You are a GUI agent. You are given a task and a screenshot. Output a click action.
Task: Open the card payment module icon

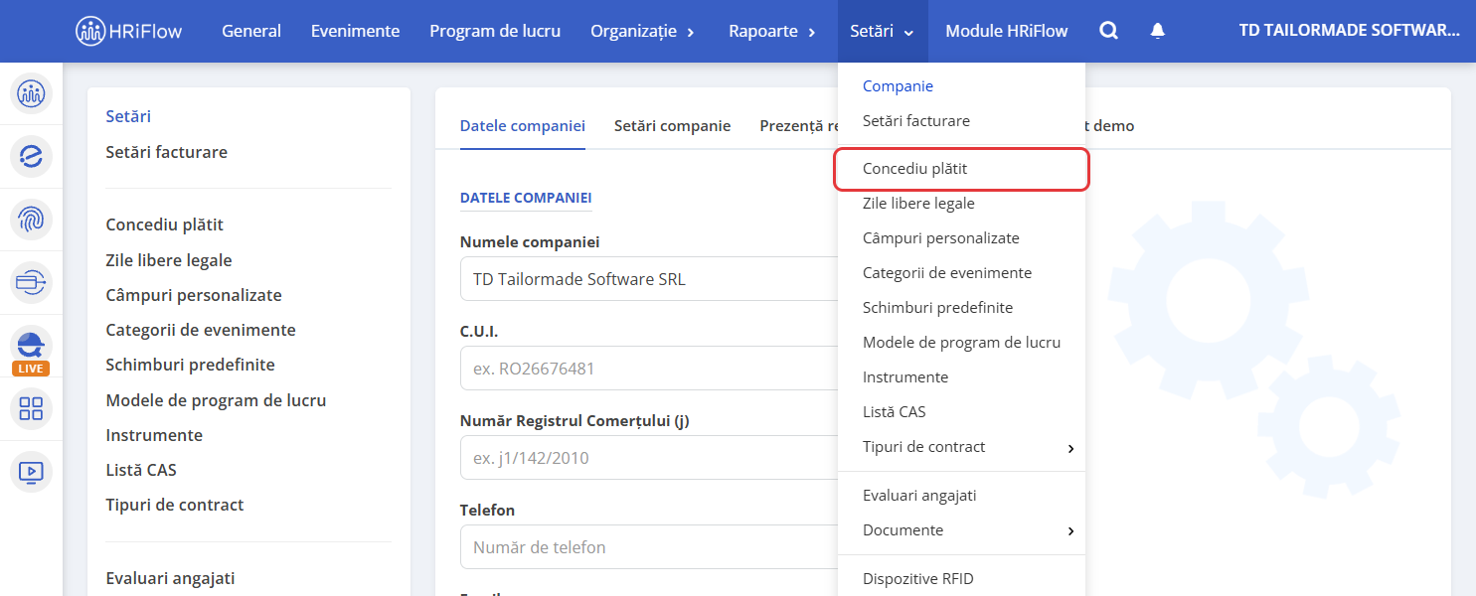pyautogui.click(x=31, y=282)
